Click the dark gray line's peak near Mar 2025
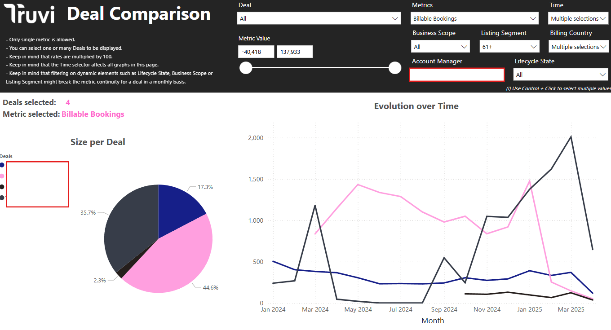This screenshot has width=611, height=330. click(571, 136)
